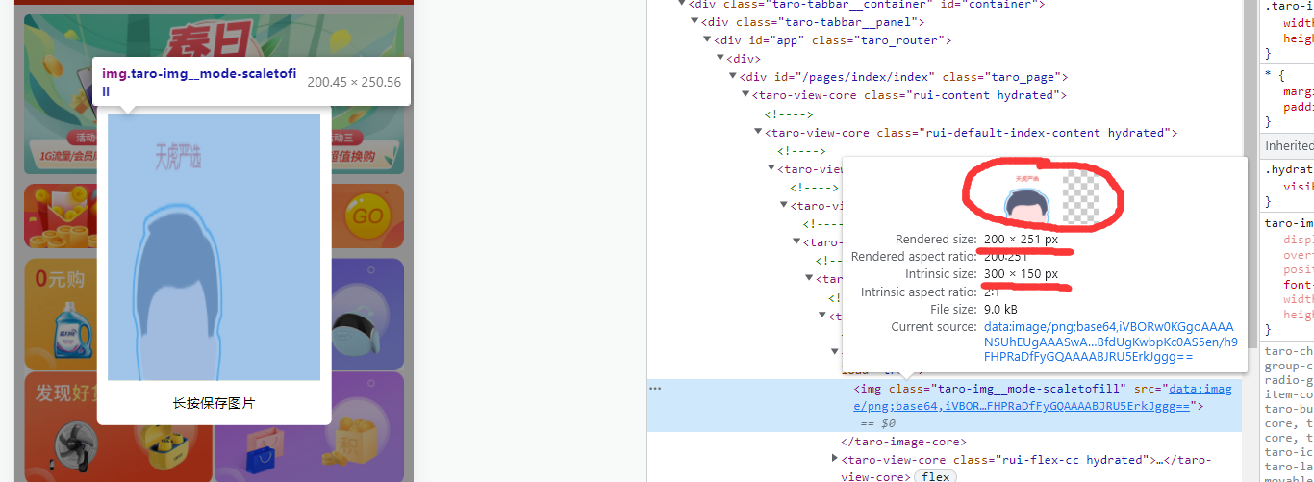Collapse the rui-content hydrated taro-view-core node
The image size is (1314, 482).
(x=745, y=95)
